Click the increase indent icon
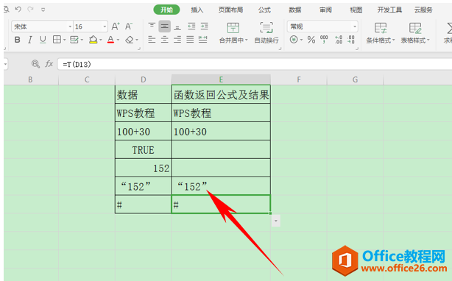Image resolution: width=452 pixels, height=281 pixels. click(x=205, y=26)
